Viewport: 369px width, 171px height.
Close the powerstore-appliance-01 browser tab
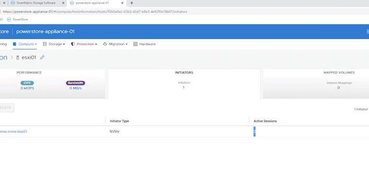[122, 3]
